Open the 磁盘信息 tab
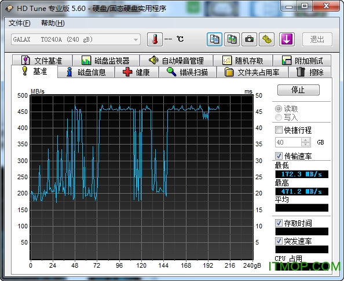344x281 pixels. click(x=86, y=72)
